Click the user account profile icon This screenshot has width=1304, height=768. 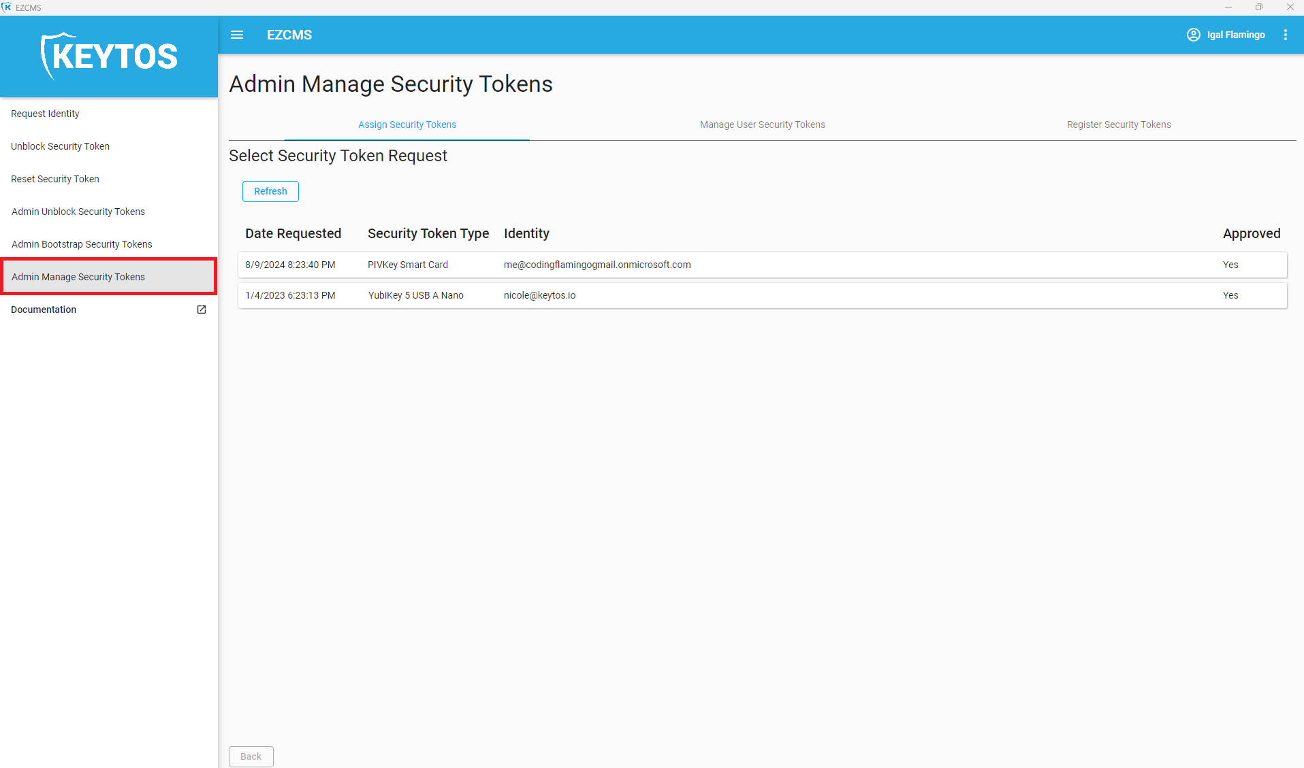pyautogui.click(x=1193, y=35)
